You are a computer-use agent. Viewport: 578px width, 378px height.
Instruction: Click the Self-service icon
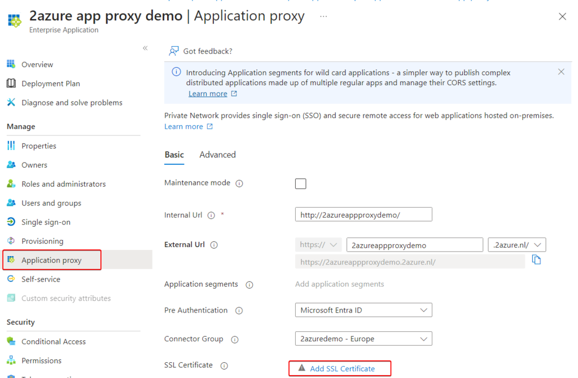[x=11, y=279]
